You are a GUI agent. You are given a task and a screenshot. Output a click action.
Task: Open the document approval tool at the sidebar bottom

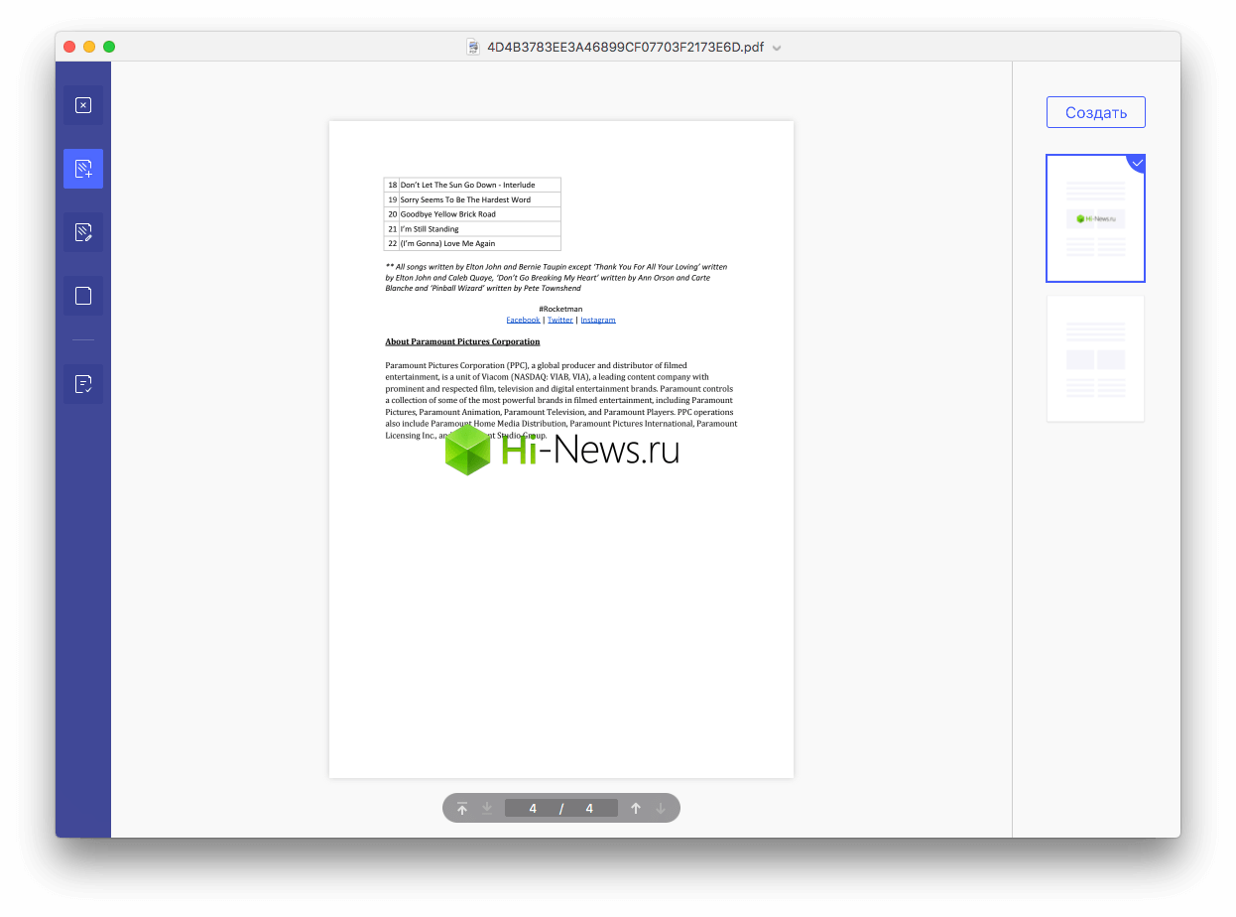83,383
